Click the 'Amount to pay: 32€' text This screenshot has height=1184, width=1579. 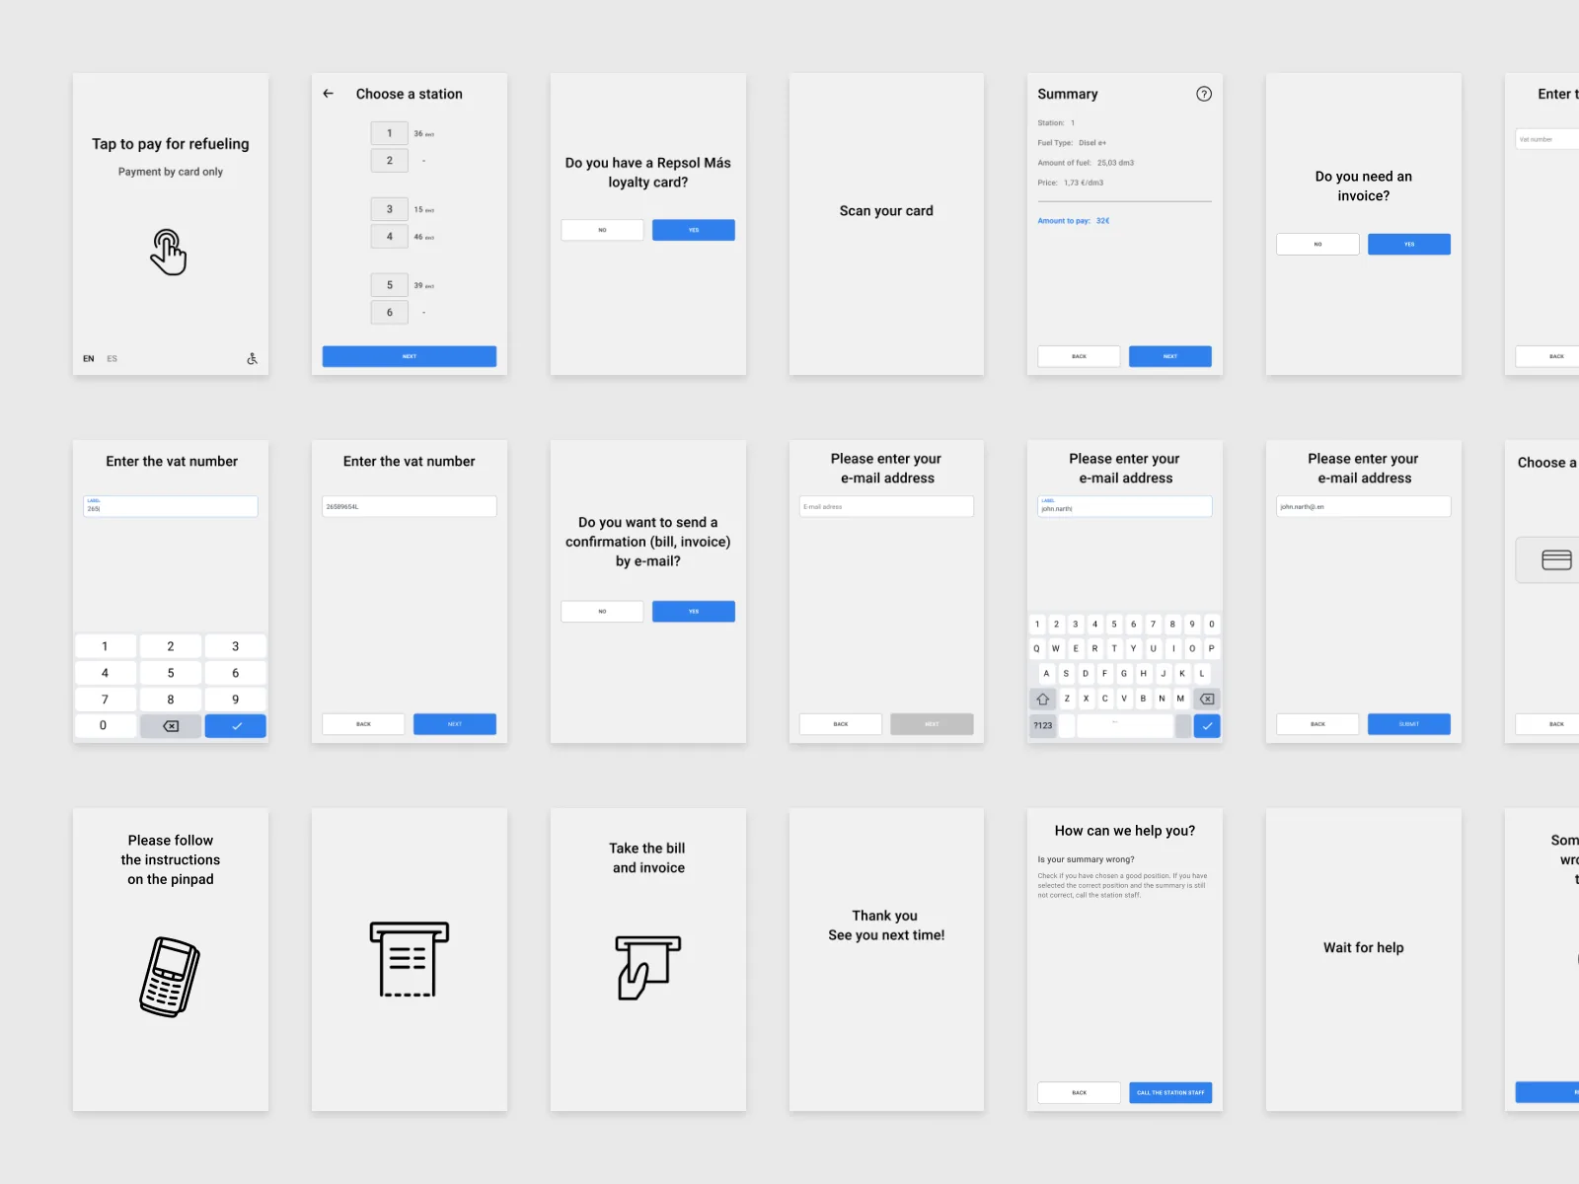pos(1074,221)
